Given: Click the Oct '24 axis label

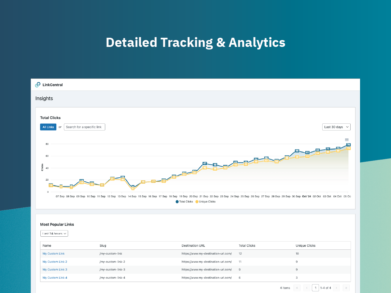Looking at the screenshot, I should pyautogui.click(x=307, y=196).
